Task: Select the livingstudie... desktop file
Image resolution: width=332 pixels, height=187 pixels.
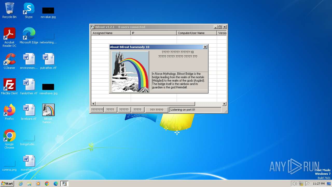Action: (x=29, y=140)
